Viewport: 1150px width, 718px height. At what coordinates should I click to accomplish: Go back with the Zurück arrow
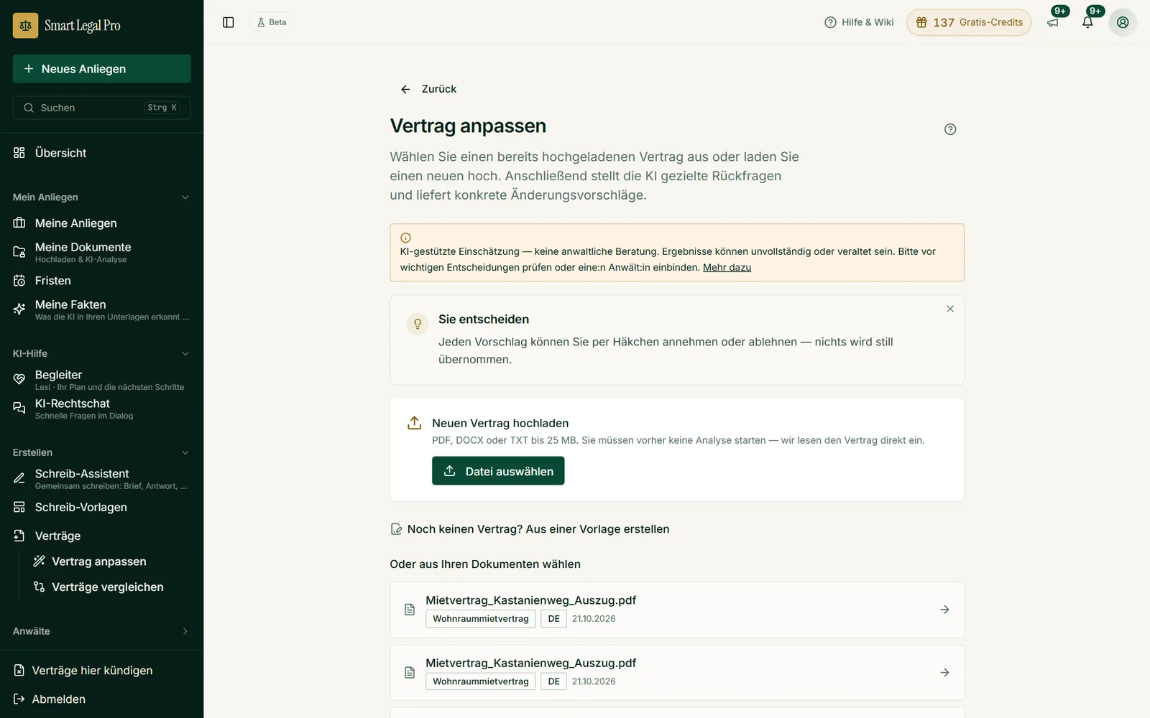click(x=428, y=89)
